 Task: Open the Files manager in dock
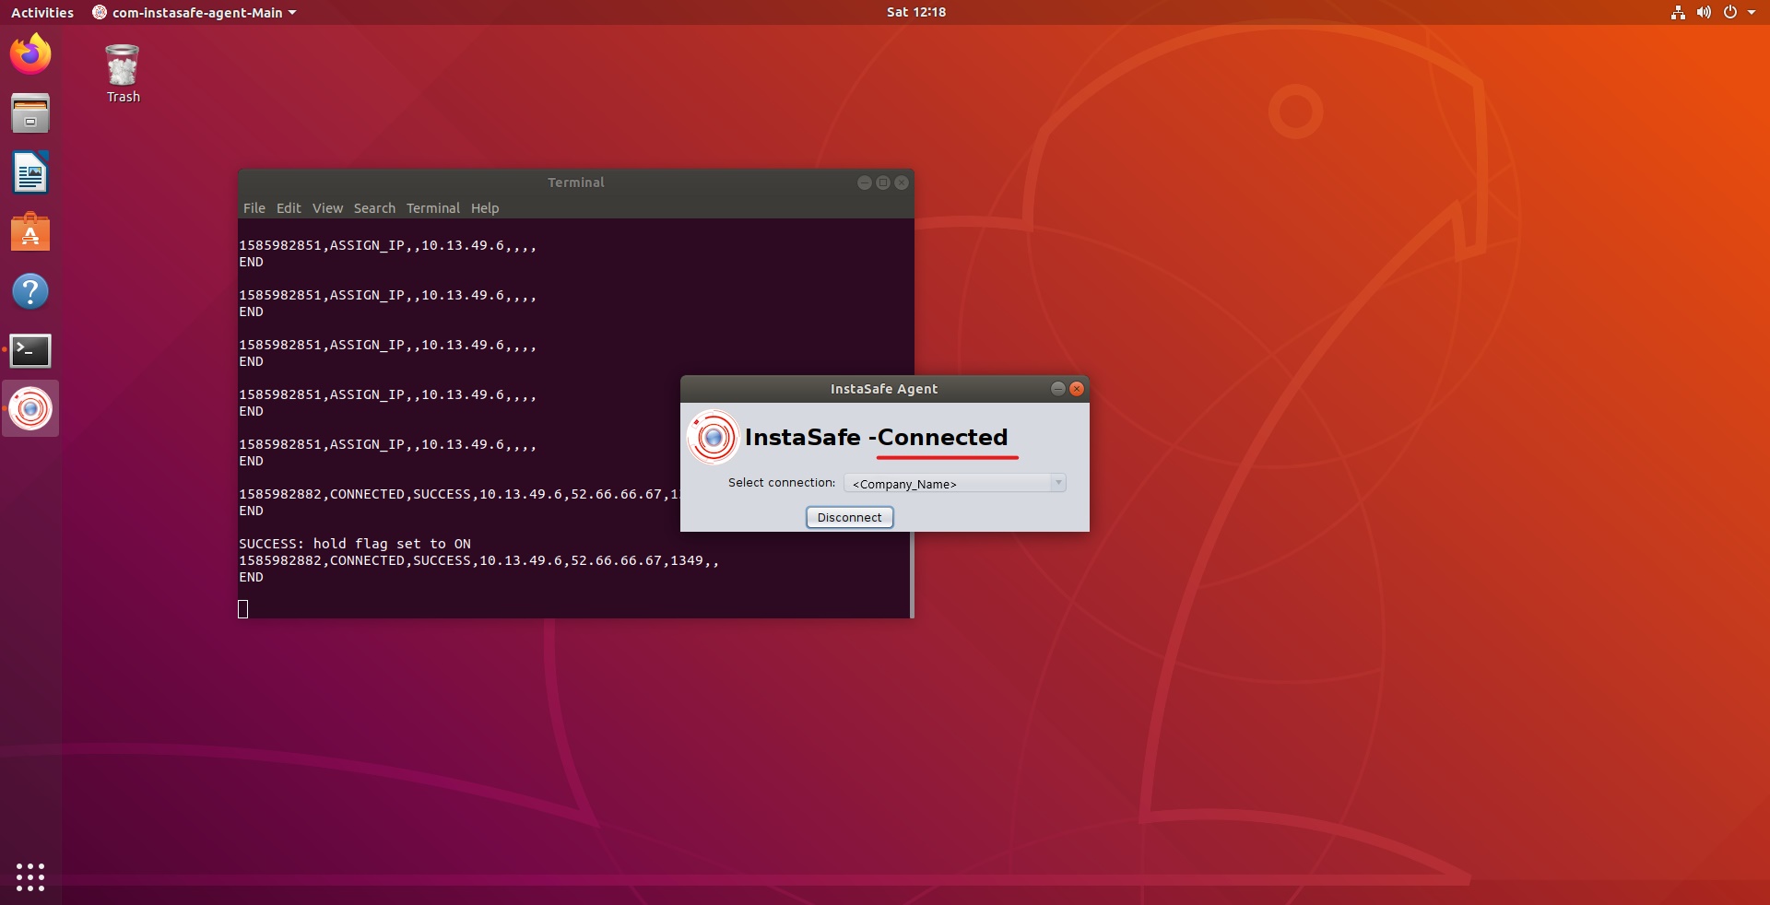click(30, 113)
